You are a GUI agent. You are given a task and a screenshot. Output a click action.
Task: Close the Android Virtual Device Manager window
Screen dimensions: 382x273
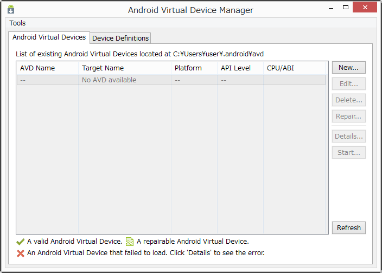pos(365,7)
